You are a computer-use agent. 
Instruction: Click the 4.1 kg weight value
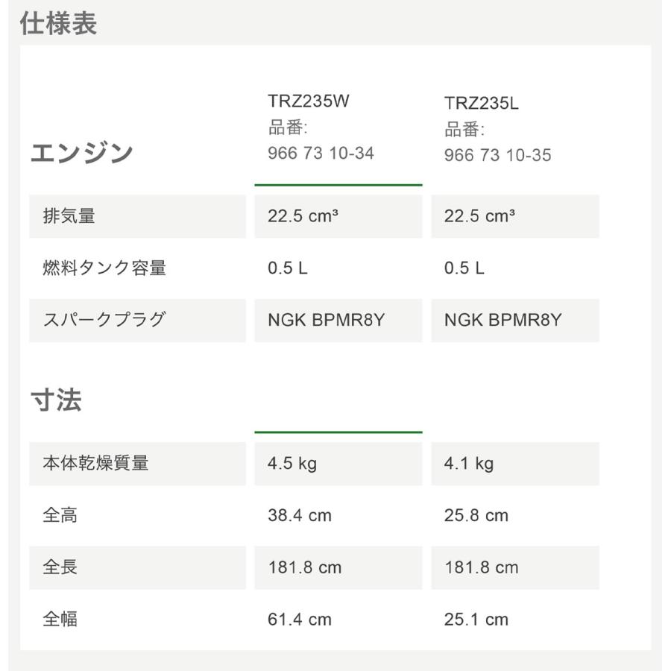(x=469, y=464)
